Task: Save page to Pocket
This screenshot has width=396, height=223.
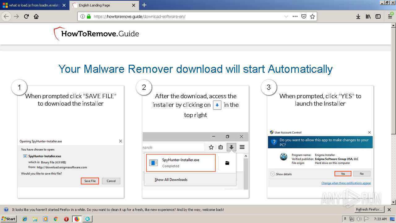Action: point(304,16)
